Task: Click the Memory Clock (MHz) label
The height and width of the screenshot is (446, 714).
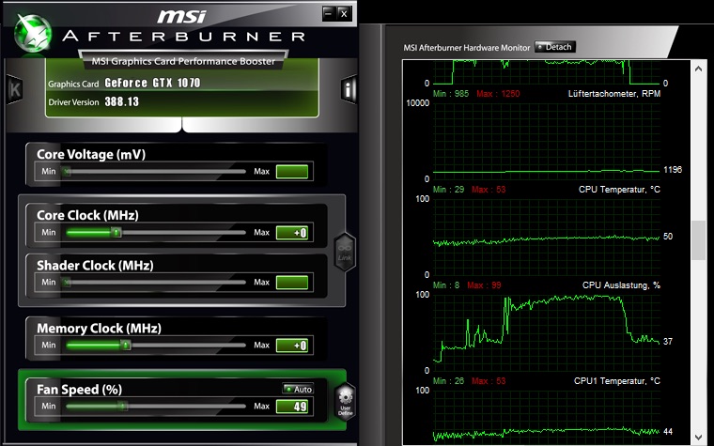Action: pyautogui.click(x=99, y=328)
